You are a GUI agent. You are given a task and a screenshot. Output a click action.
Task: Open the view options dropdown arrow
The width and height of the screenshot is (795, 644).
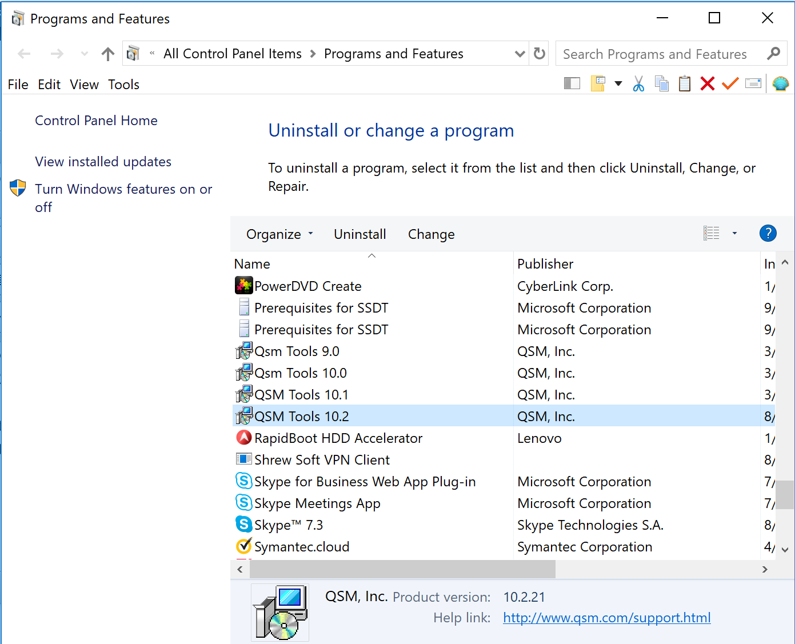click(734, 233)
